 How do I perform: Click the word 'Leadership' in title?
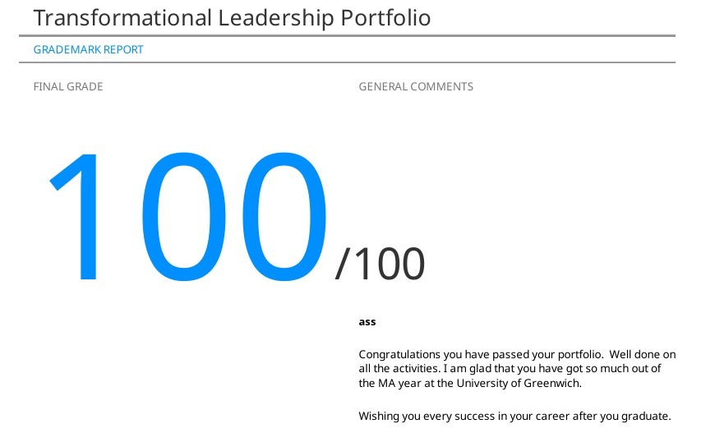pyautogui.click(x=276, y=18)
